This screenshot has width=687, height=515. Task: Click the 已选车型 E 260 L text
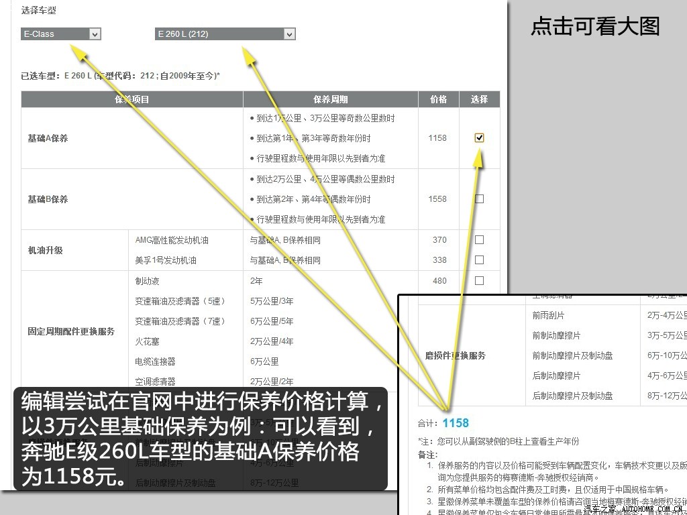(121, 76)
